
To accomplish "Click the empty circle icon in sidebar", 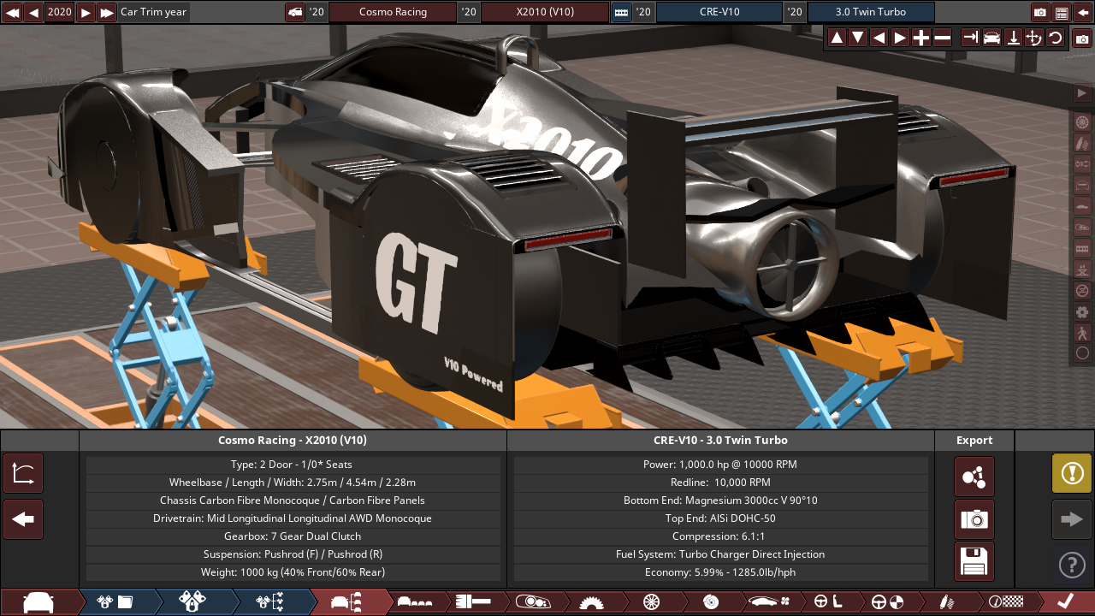I will (x=1082, y=353).
